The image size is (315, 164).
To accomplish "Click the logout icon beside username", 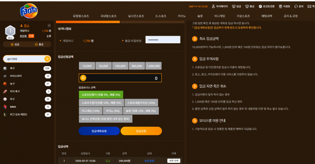I will pos(49,26).
